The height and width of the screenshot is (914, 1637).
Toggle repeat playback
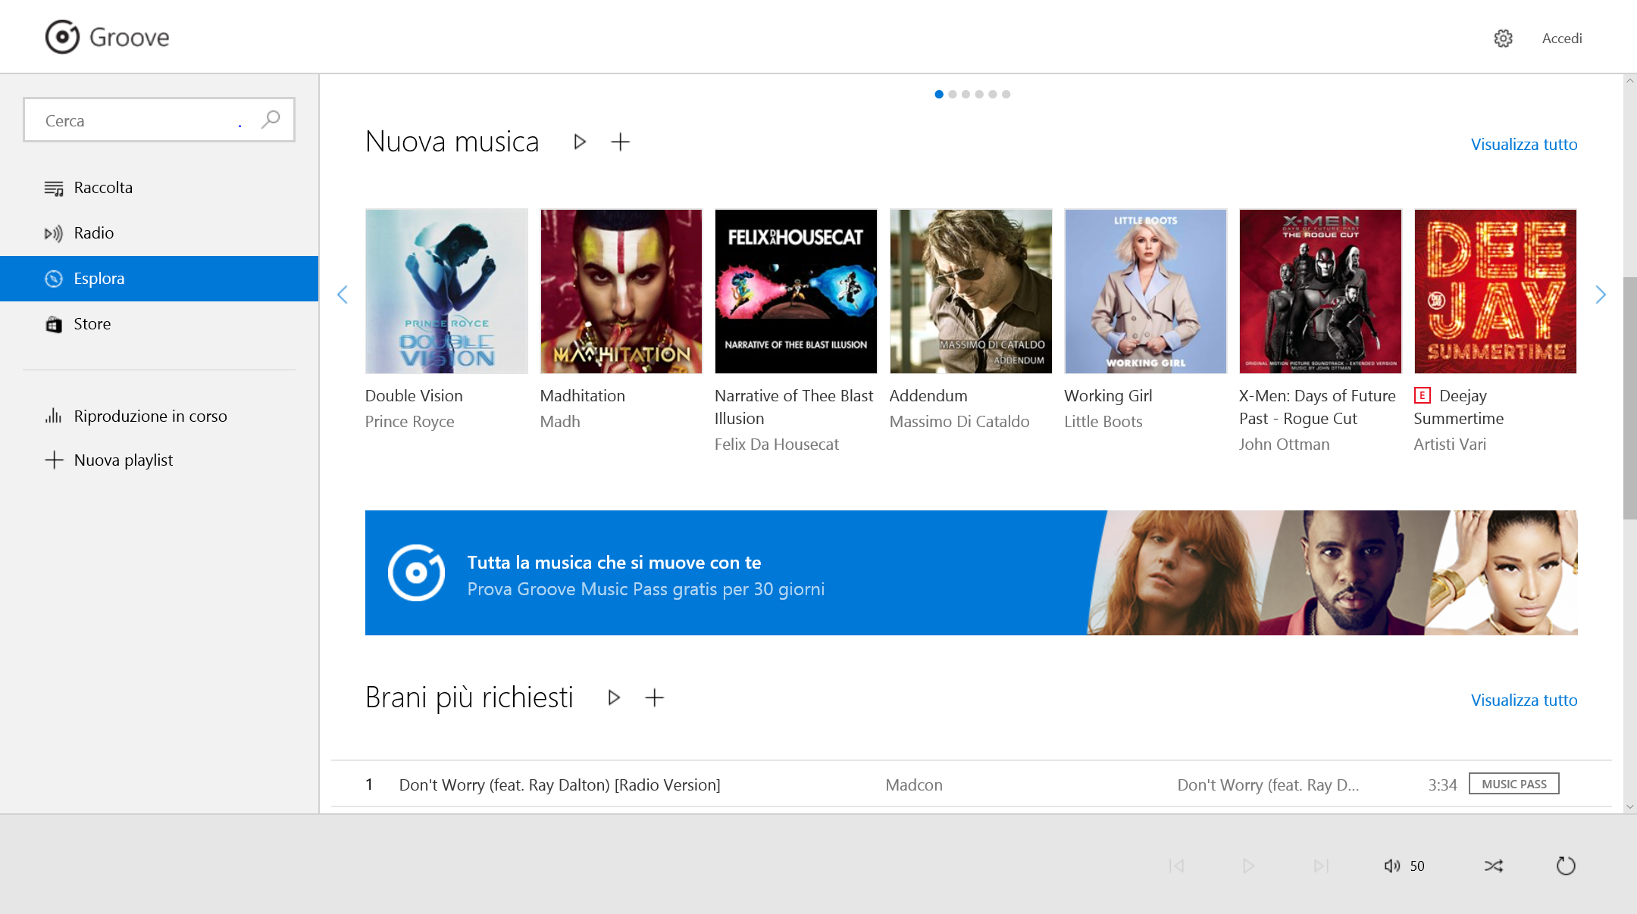click(x=1566, y=866)
